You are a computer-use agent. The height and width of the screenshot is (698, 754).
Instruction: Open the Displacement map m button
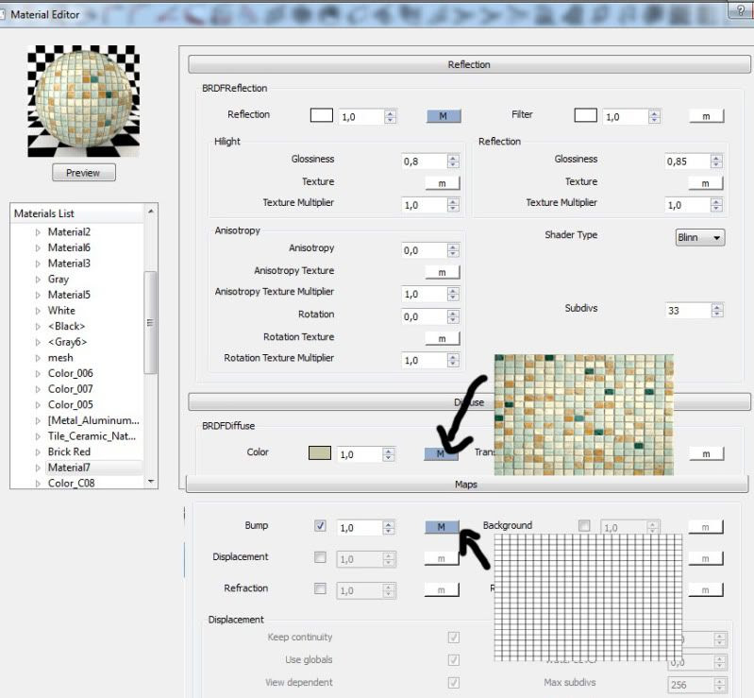442,558
